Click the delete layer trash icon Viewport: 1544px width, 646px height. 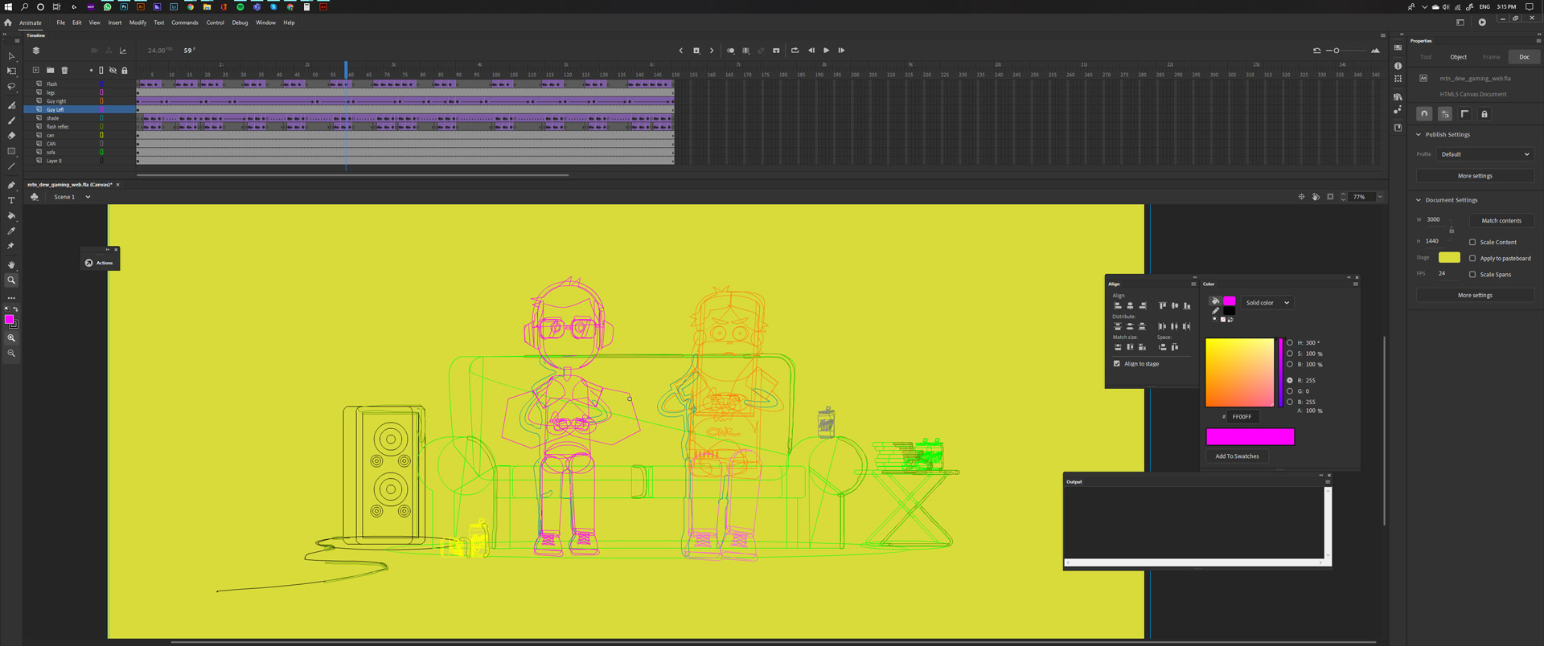tap(65, 71)
